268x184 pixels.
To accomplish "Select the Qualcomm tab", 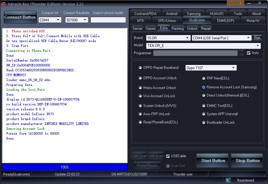I will point(197,20).
